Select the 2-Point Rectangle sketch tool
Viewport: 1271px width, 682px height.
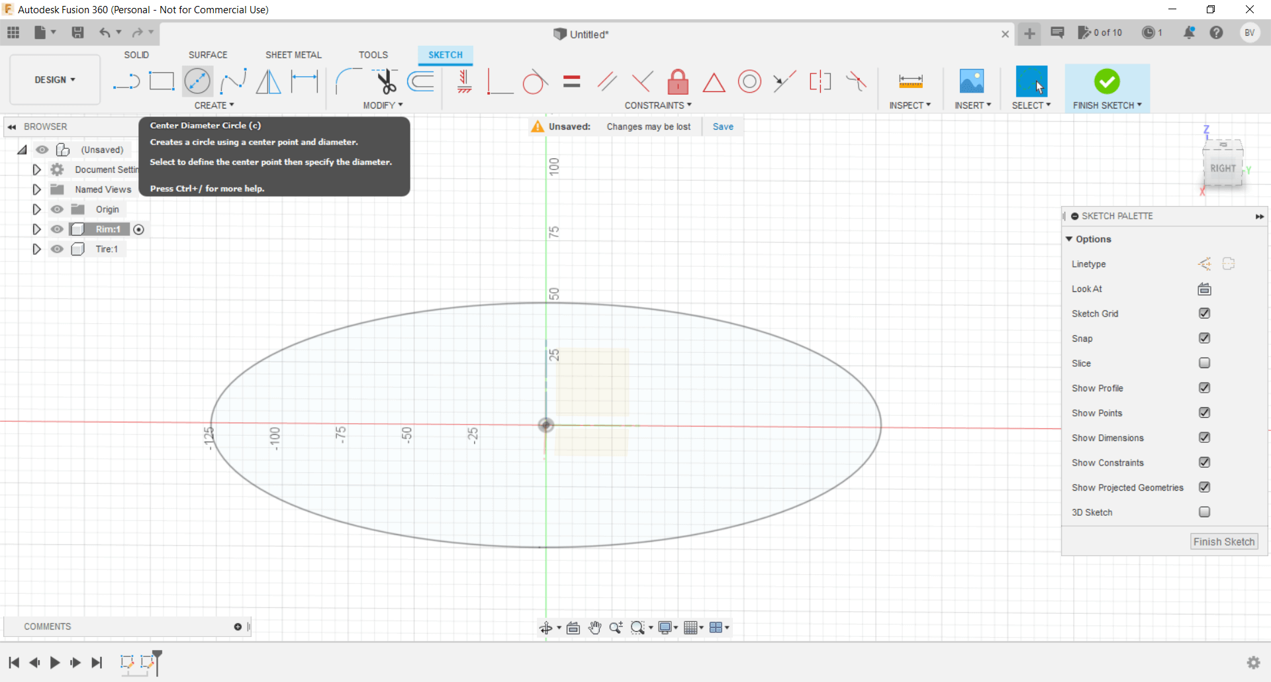(x=162, y=81)
